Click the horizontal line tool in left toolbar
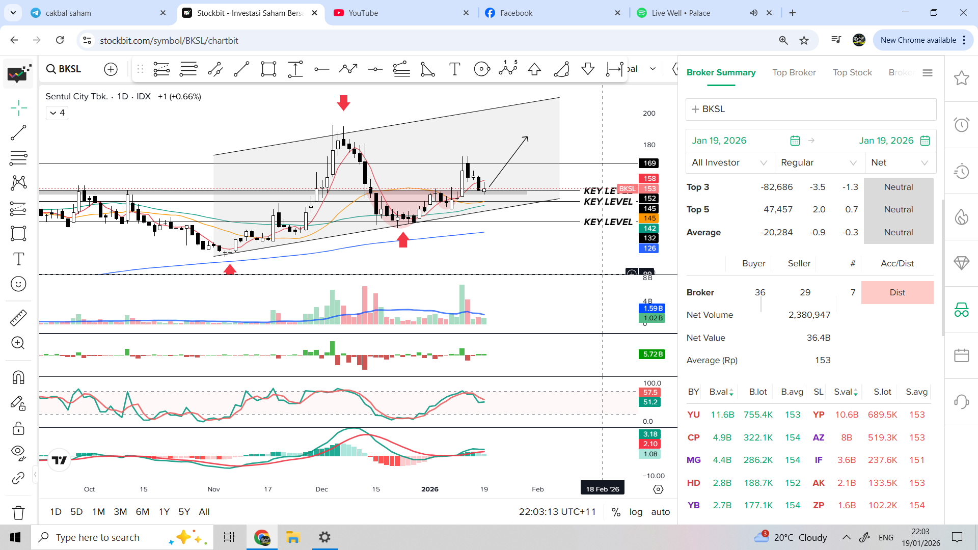Viewport: 978px width, 550px height. 18,158
